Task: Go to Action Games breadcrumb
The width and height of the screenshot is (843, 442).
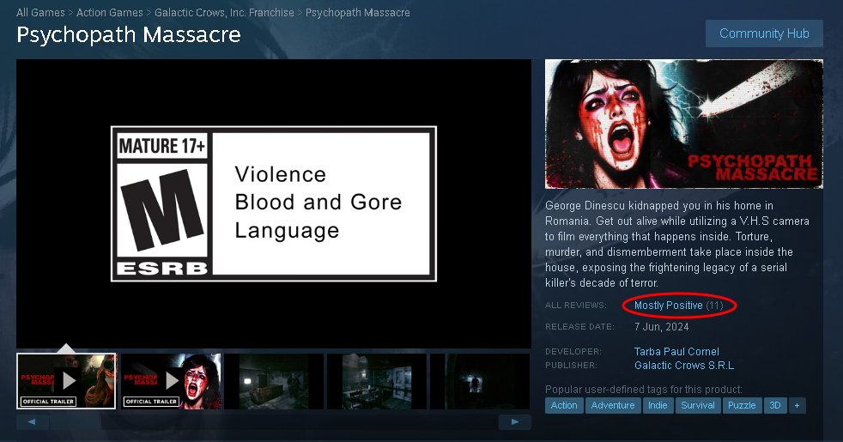Action: pyautogui.click(x=110, y=12)
